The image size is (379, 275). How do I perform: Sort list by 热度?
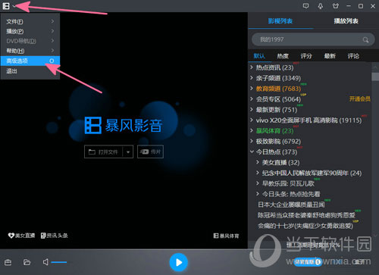click(283, 56)
